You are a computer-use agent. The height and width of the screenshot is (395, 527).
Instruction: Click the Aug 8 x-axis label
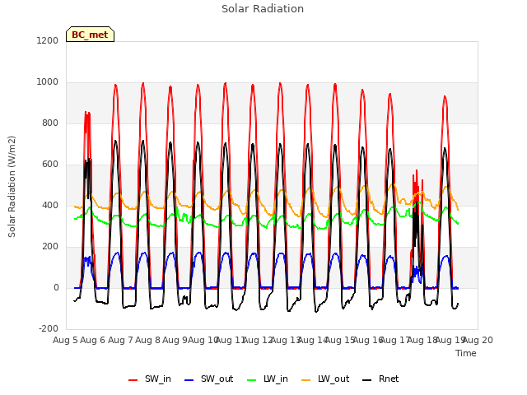click(x=148, y=340)
